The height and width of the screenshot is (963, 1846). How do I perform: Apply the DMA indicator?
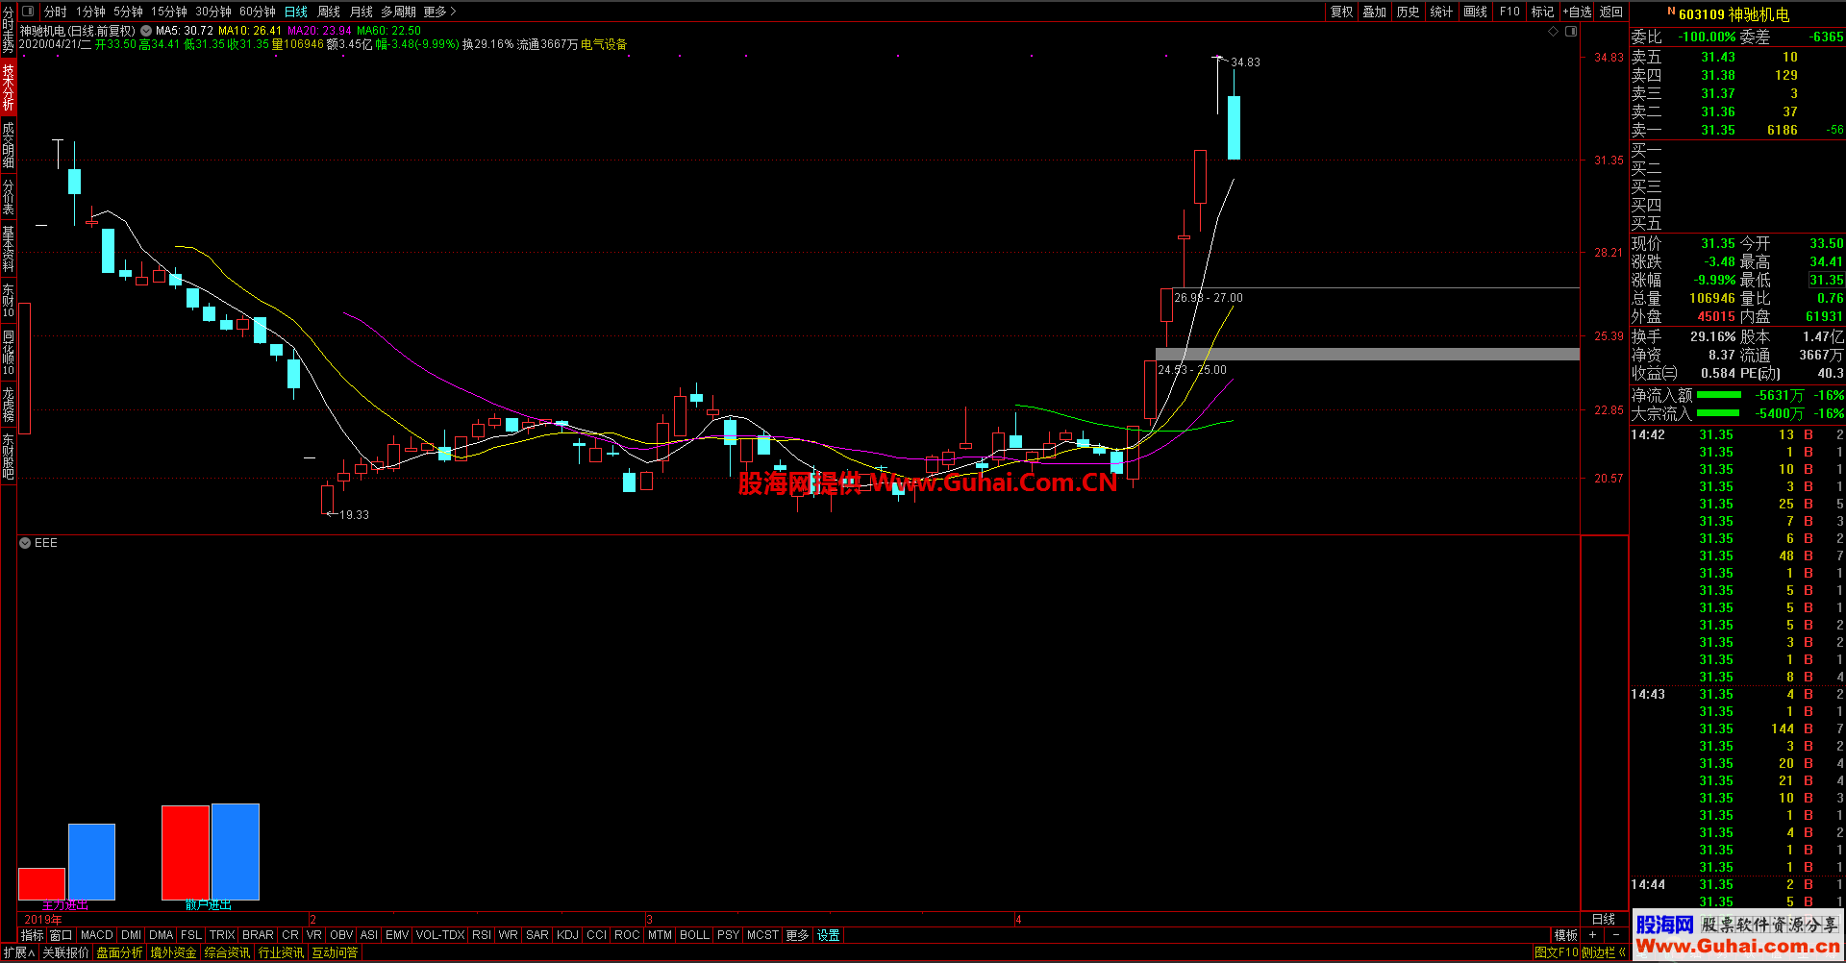(162, 935)
